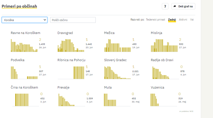Click the Radlje ob Dravi chart
The image size is (213, 118).
point(164,73)
